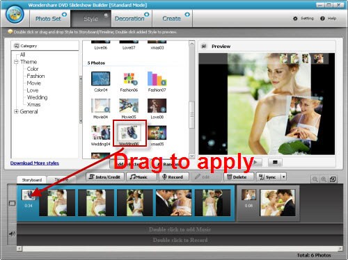Screen dimensions: 348x260
Task: Select the Movie category
Action: click(x=33, y=83)
